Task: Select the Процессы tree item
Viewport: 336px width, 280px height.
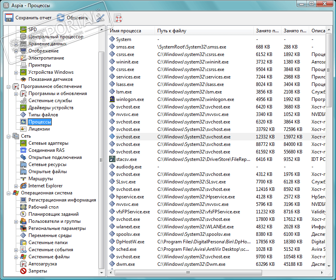Action: pyautogui.click(x=40, y=122)
